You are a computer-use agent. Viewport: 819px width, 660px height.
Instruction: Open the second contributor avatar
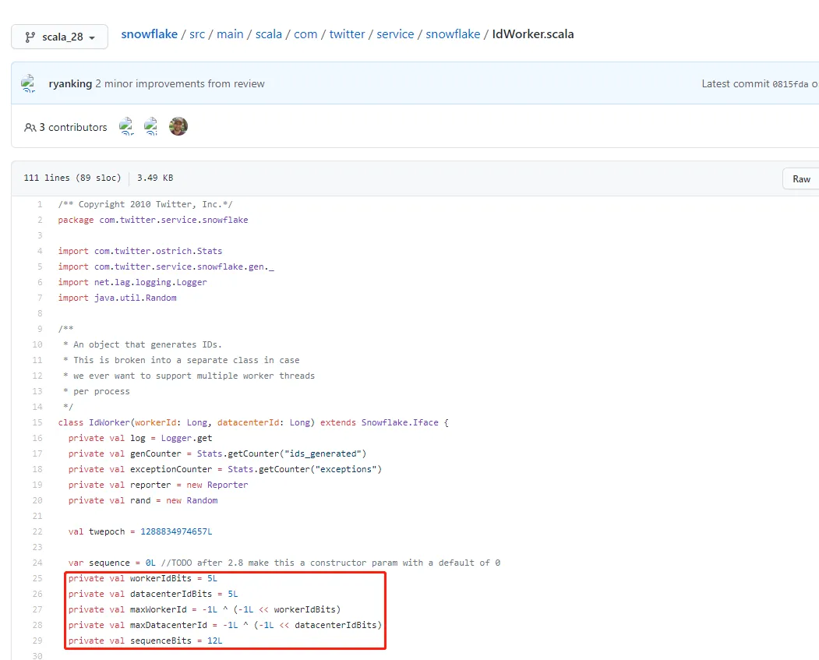pos(151,126)
